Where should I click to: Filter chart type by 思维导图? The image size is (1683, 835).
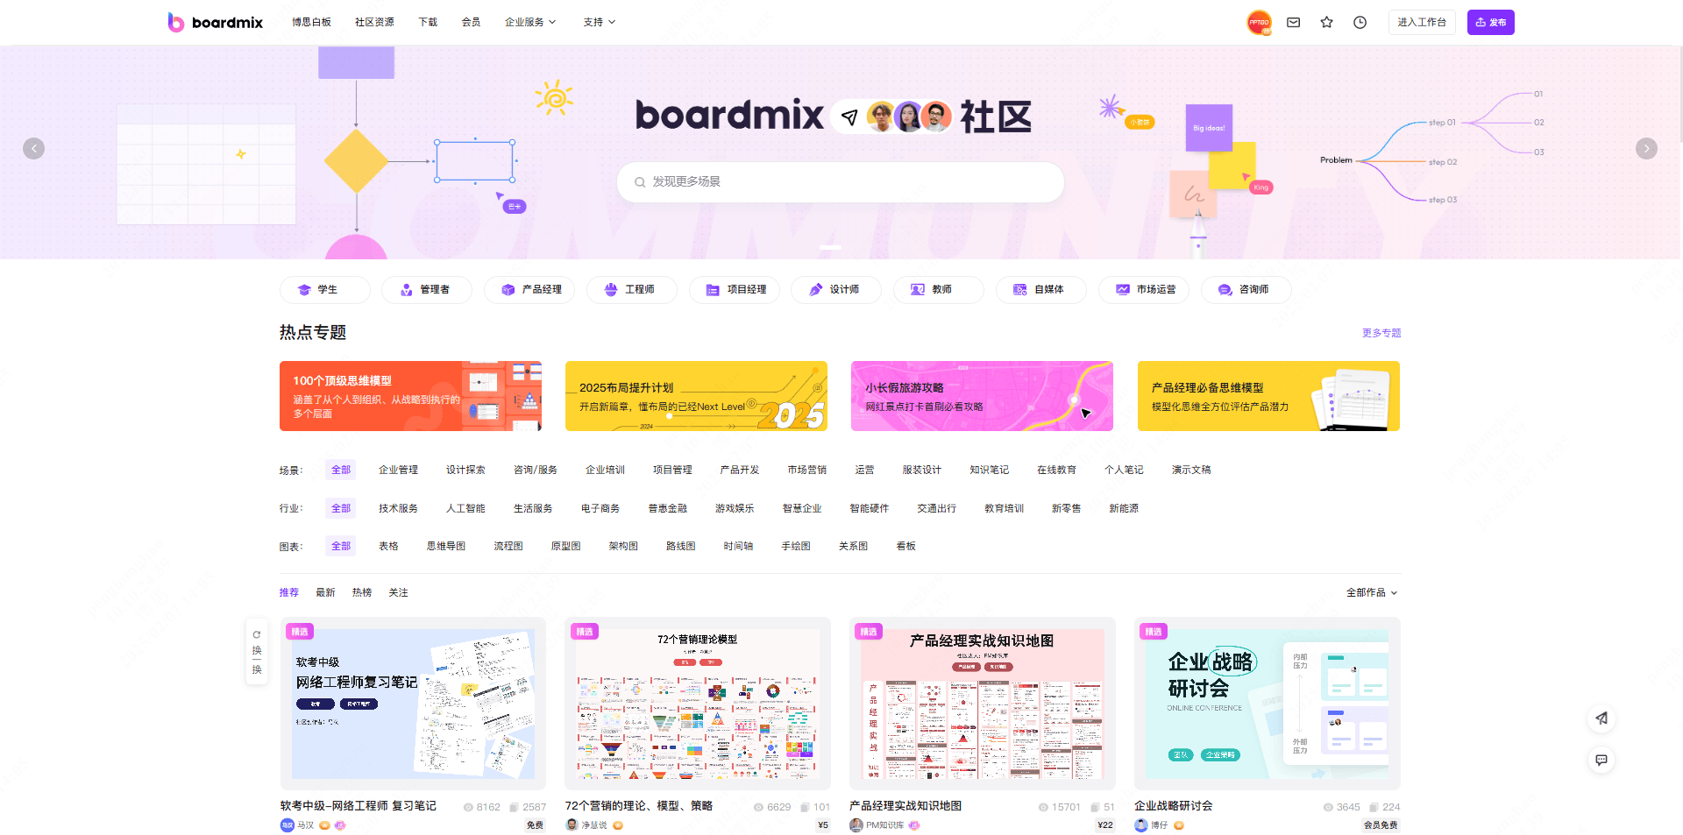click(x=446, y=546)
